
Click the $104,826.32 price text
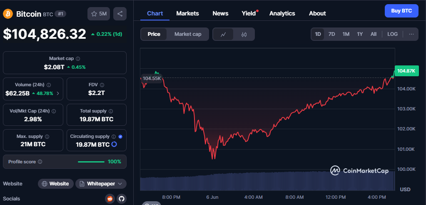[45, 34]
